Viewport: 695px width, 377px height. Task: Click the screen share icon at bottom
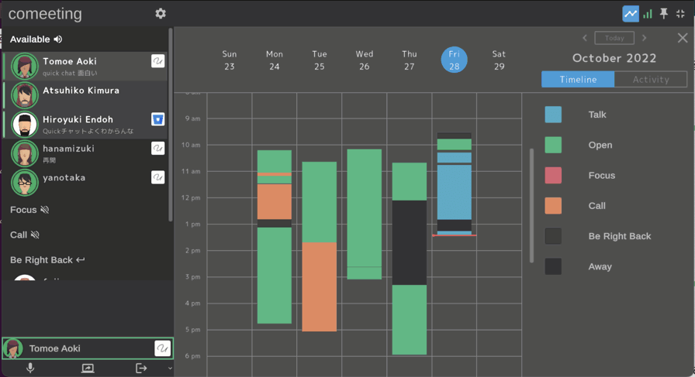[88, 368]
